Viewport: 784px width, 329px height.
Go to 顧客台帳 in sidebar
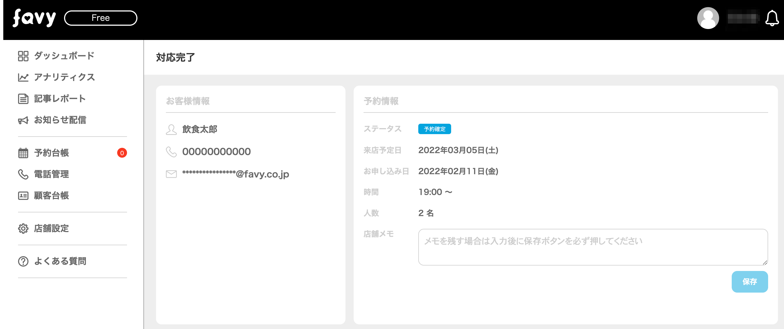(x=51, y=195)
